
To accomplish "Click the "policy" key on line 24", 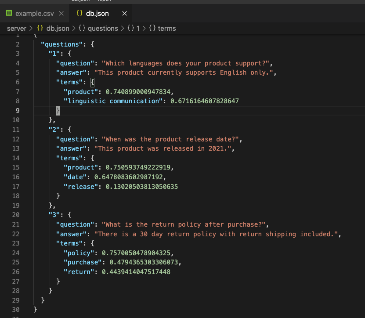I will [x=79, y=253].
